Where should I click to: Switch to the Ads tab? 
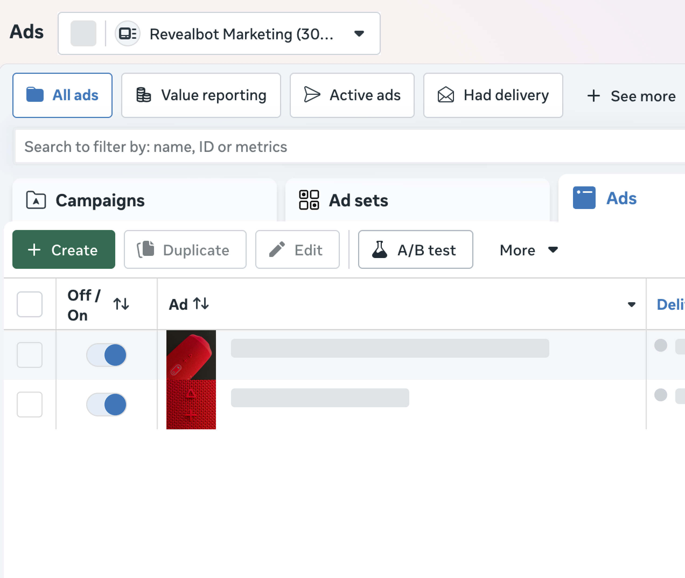[621, 198]
